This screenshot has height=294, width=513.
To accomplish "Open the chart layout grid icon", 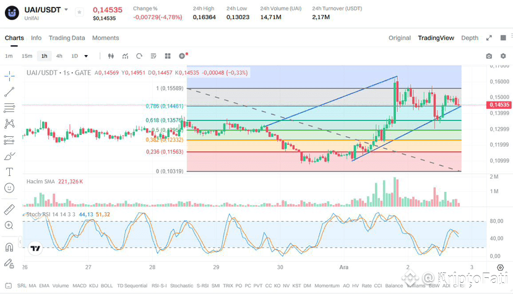I will click(x=168, y=56).
